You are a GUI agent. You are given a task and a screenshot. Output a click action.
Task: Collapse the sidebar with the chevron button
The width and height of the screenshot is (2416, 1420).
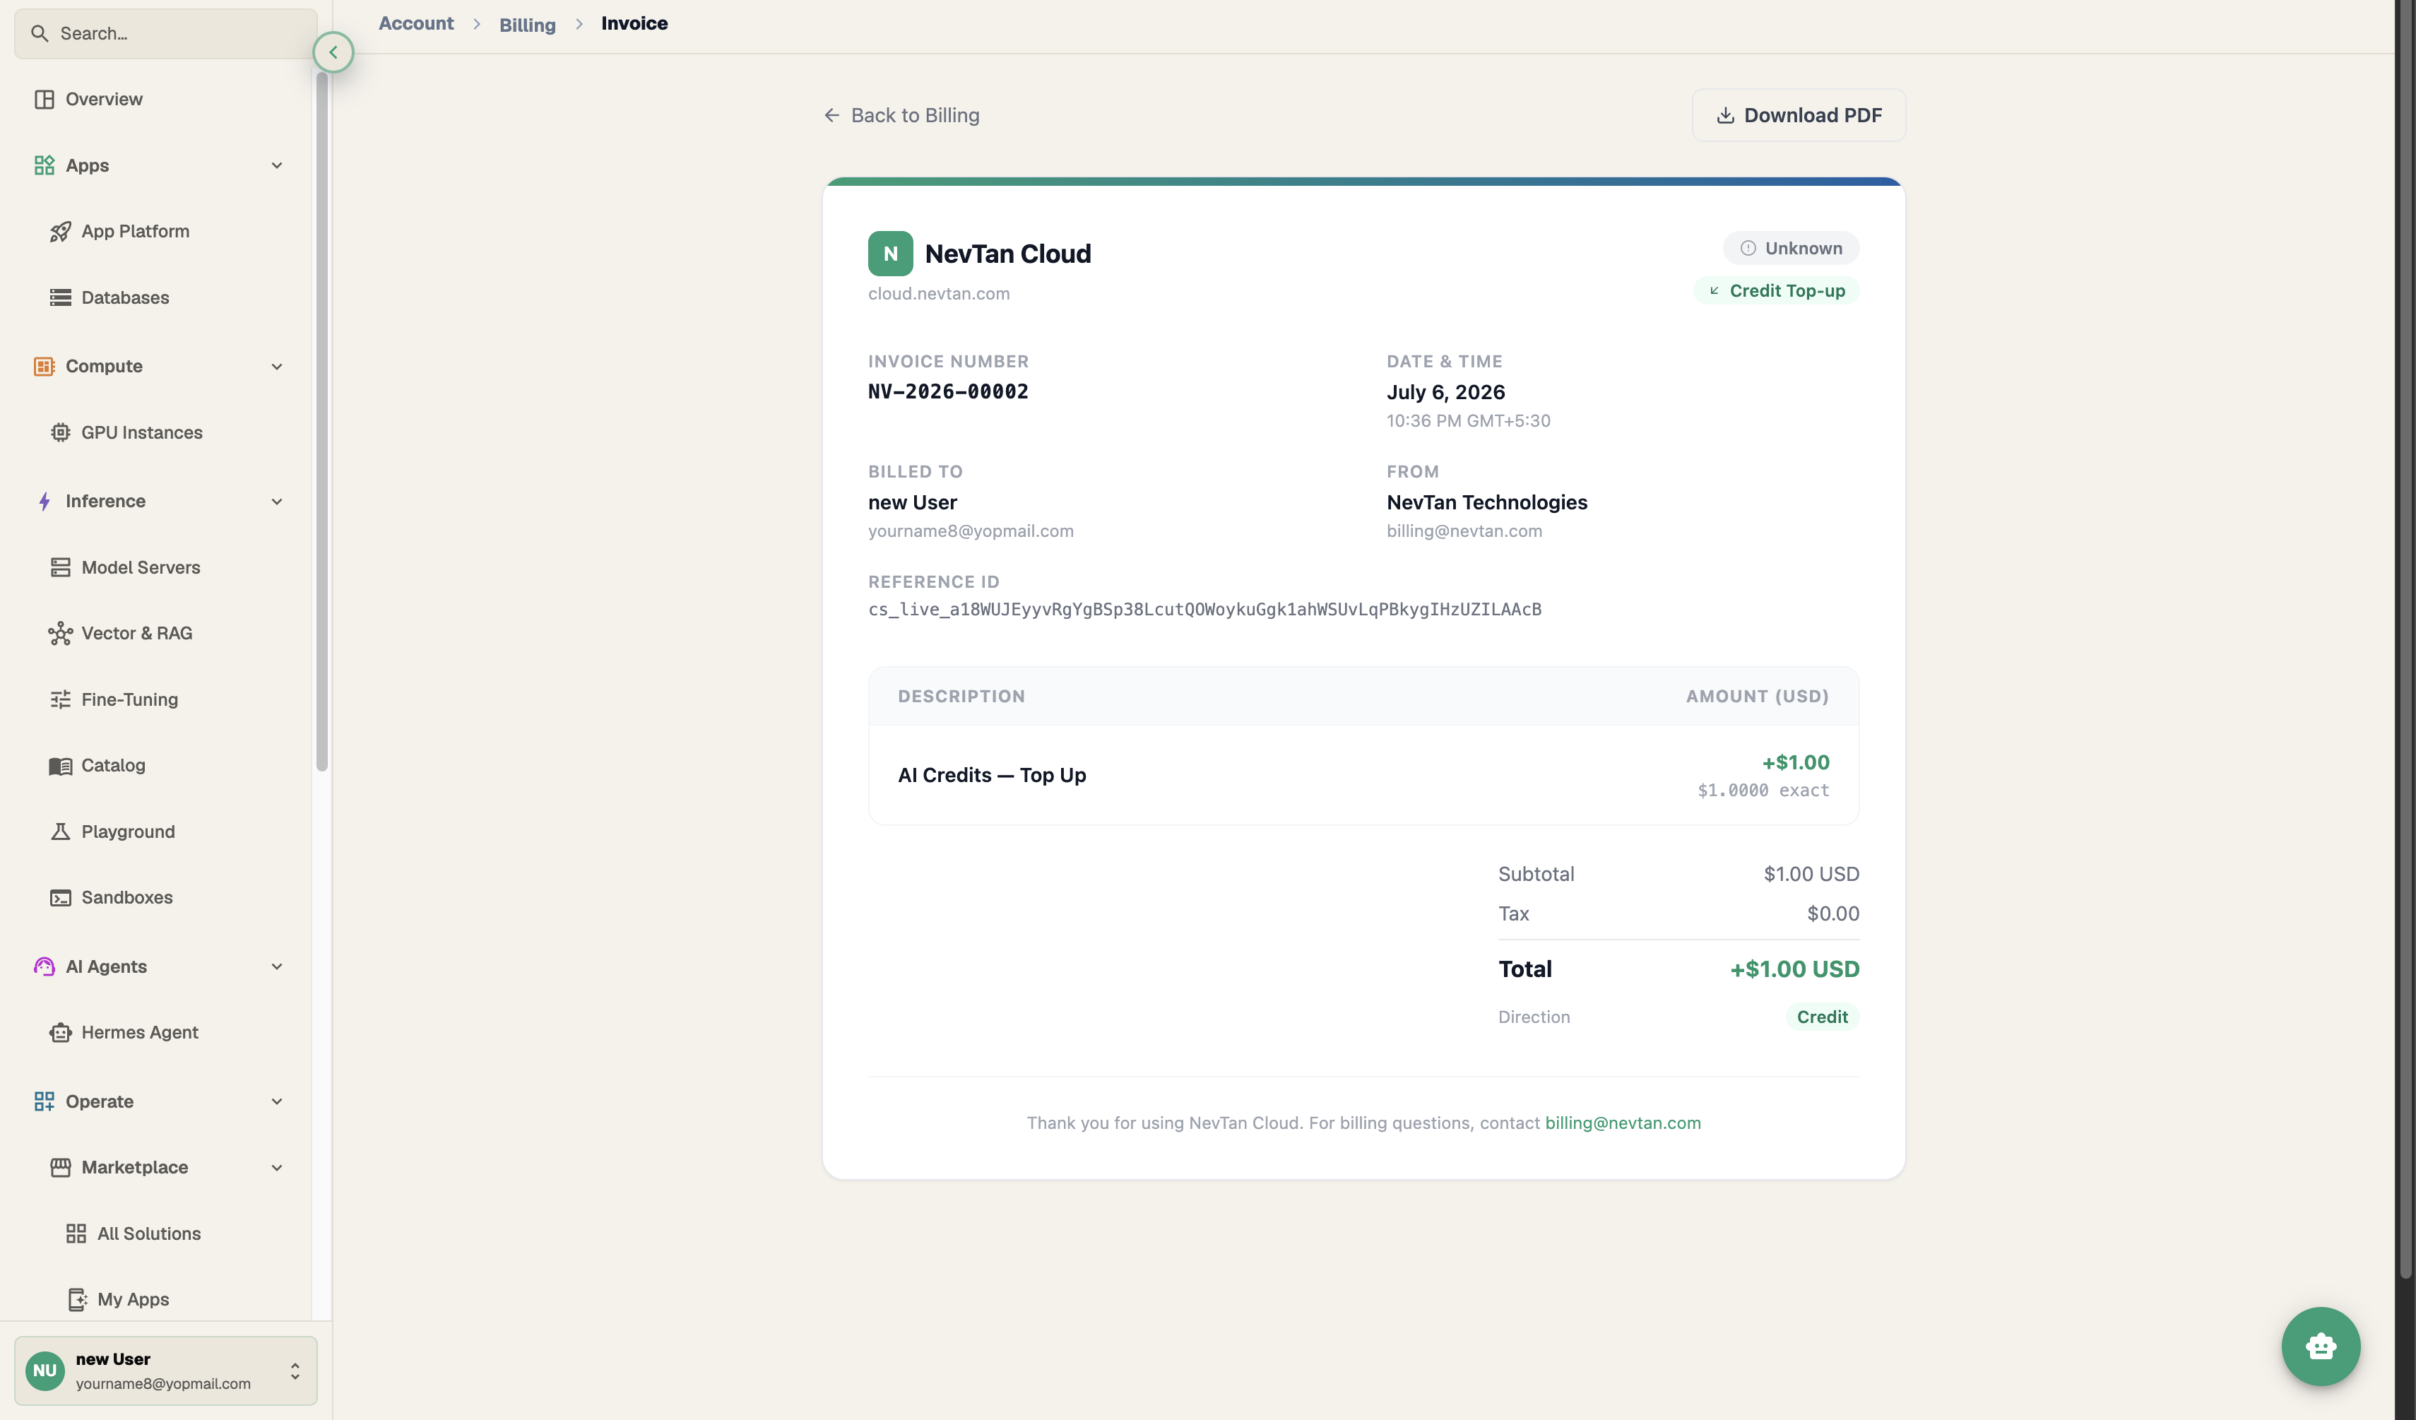(x=333, y=52)
